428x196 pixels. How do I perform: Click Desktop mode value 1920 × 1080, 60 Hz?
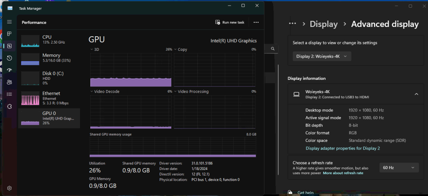click(366, 110)
